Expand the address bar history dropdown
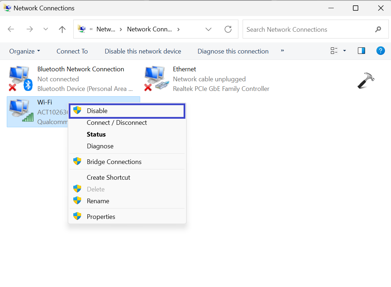This screenshot has width=391, height=287. (x=208, y=29)
